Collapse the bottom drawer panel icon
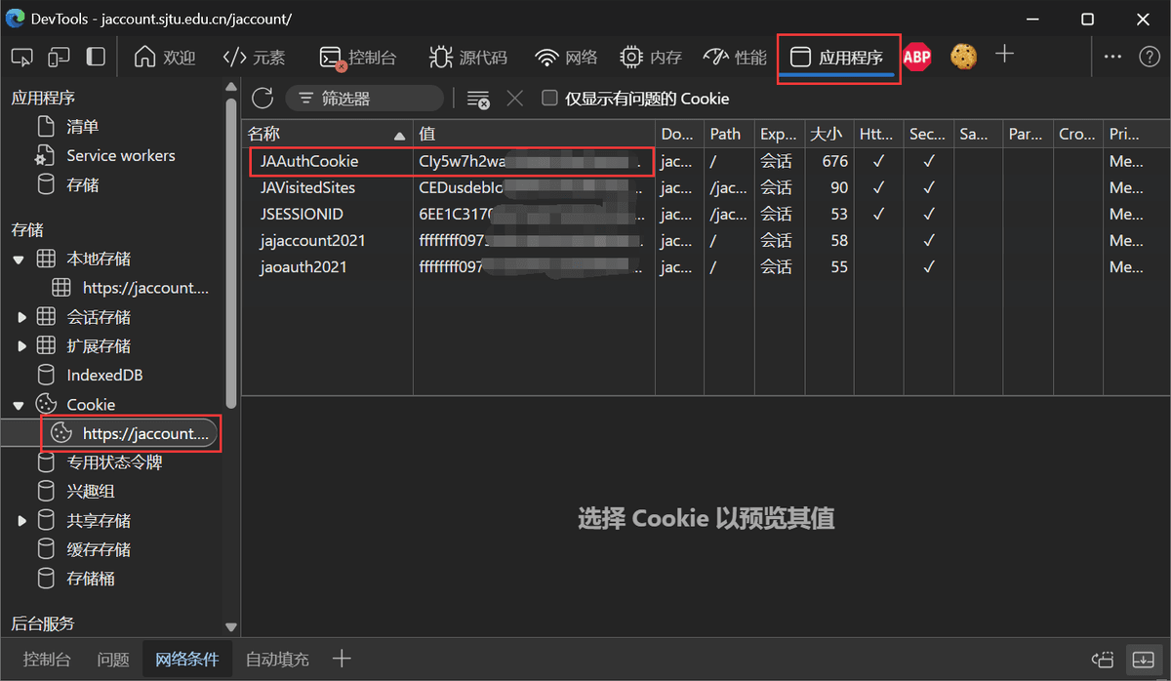 pos(1141,660)
